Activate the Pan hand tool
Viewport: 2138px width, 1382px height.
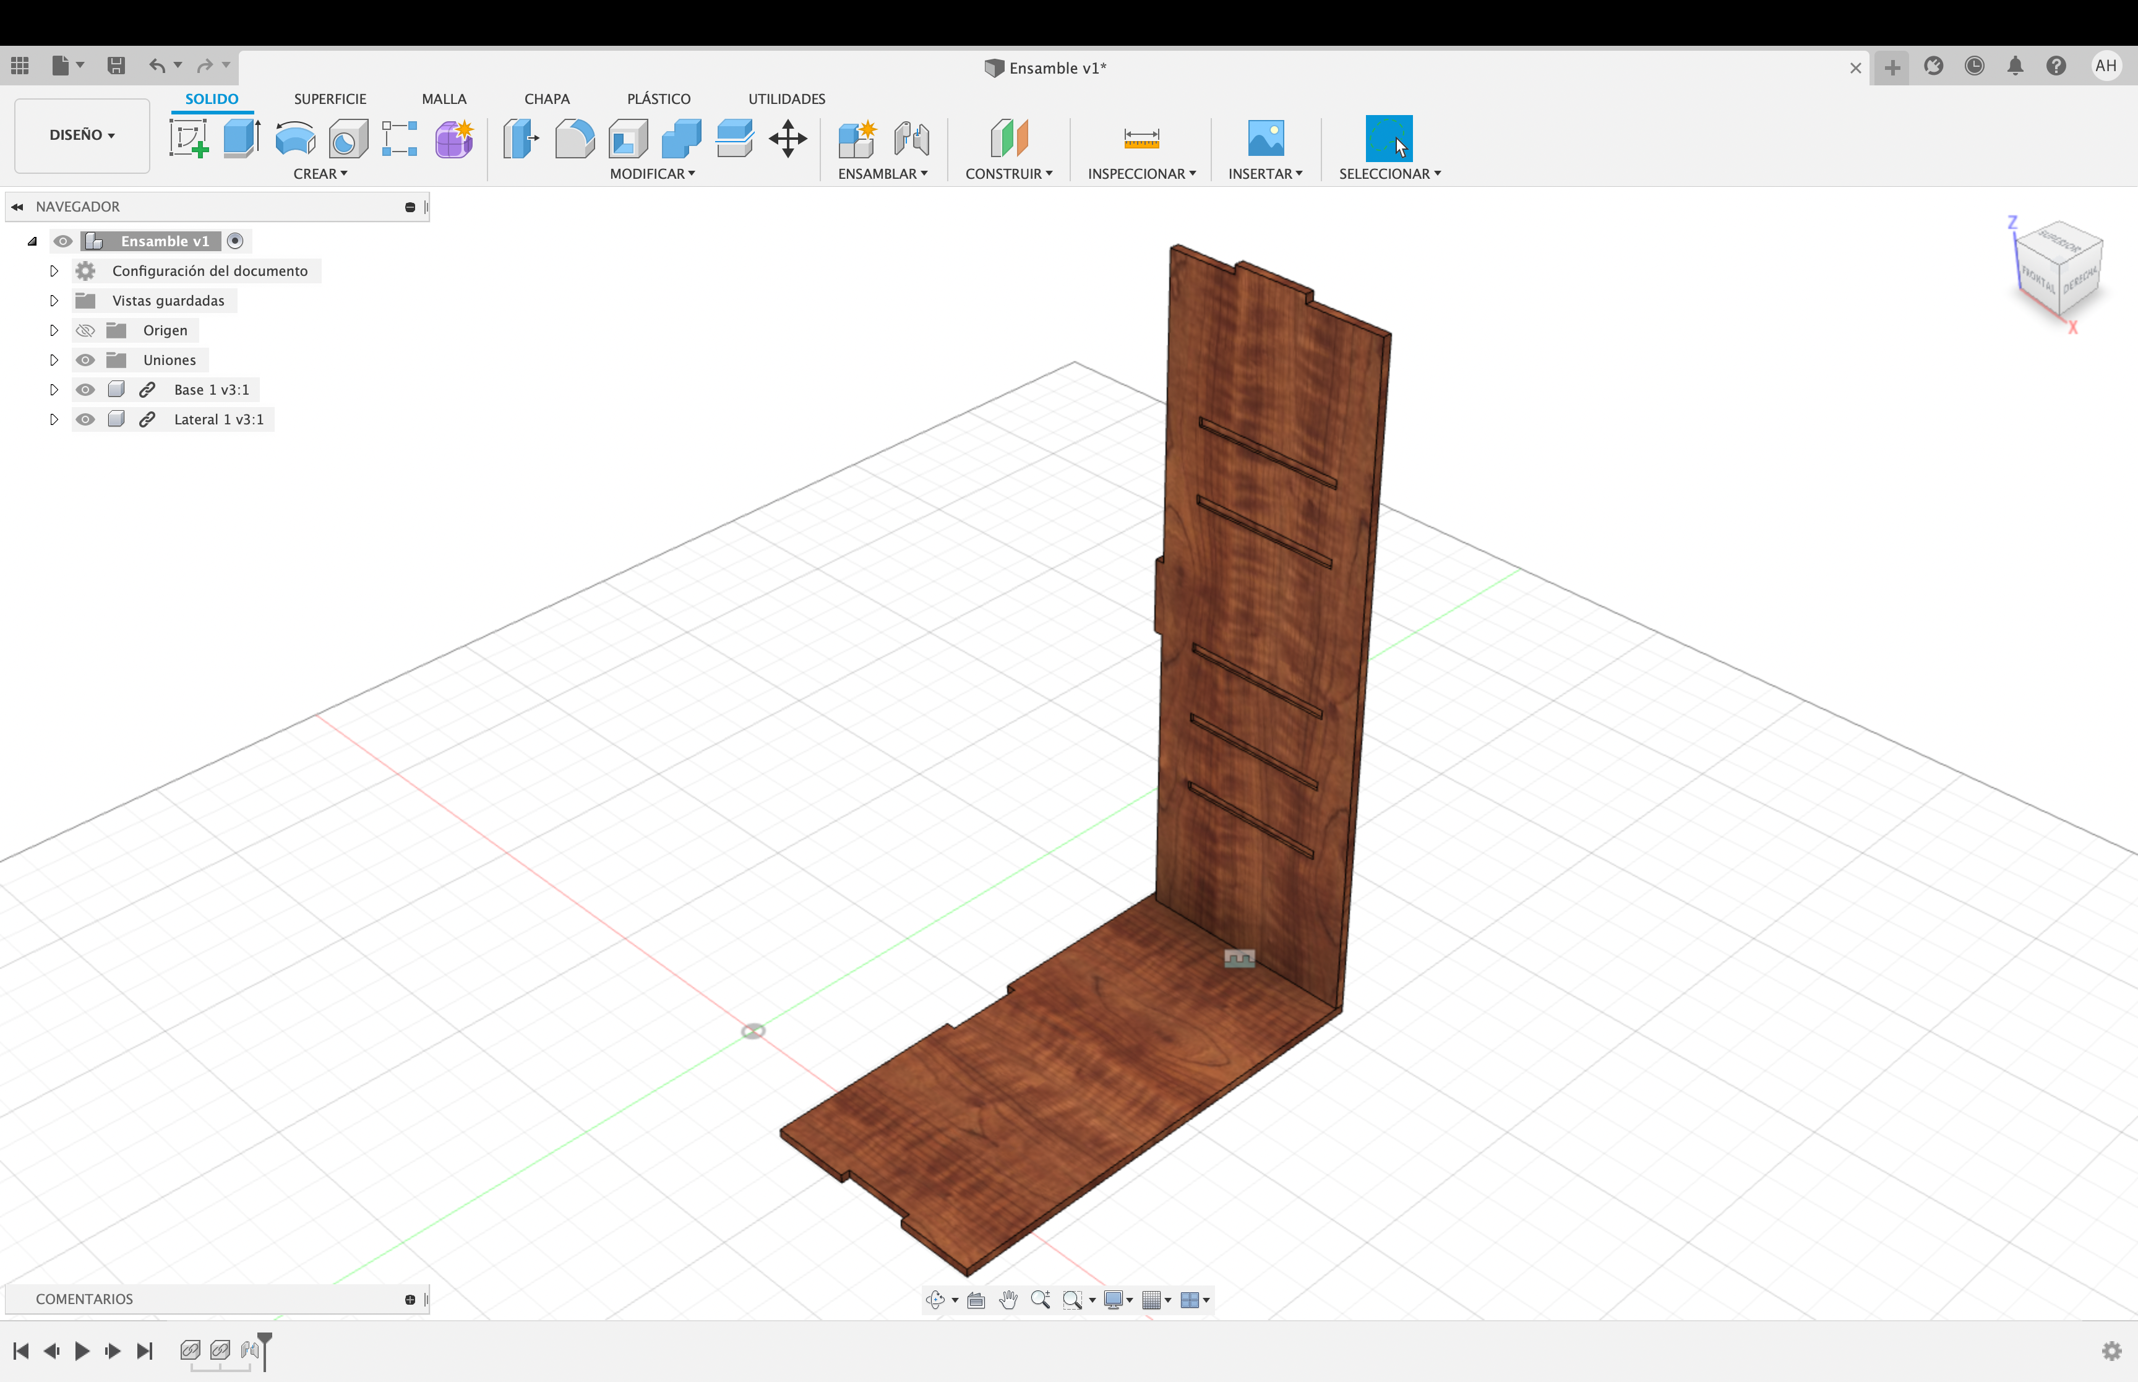coord(1008,1300)
